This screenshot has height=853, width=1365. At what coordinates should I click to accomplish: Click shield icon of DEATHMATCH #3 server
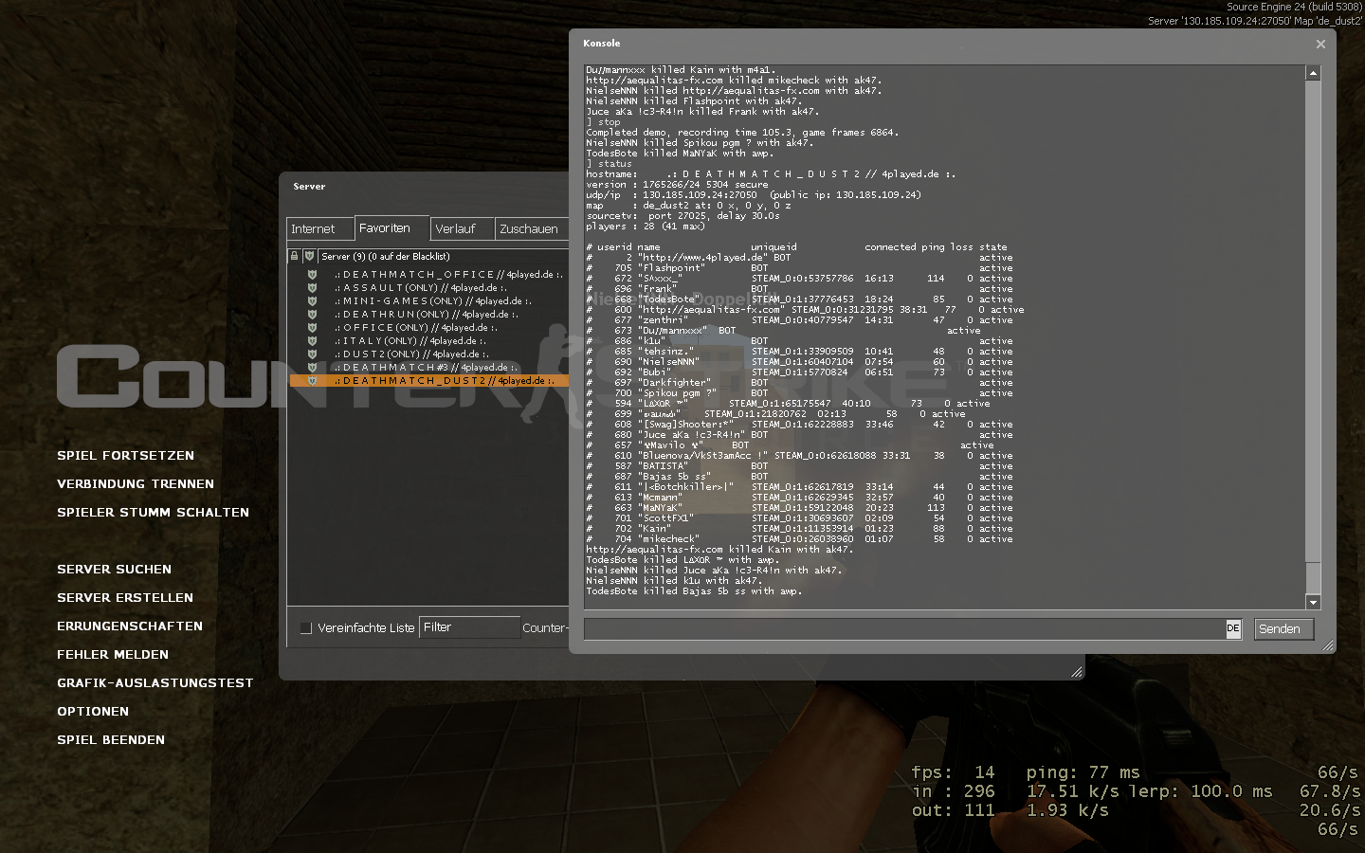point(312,368)
